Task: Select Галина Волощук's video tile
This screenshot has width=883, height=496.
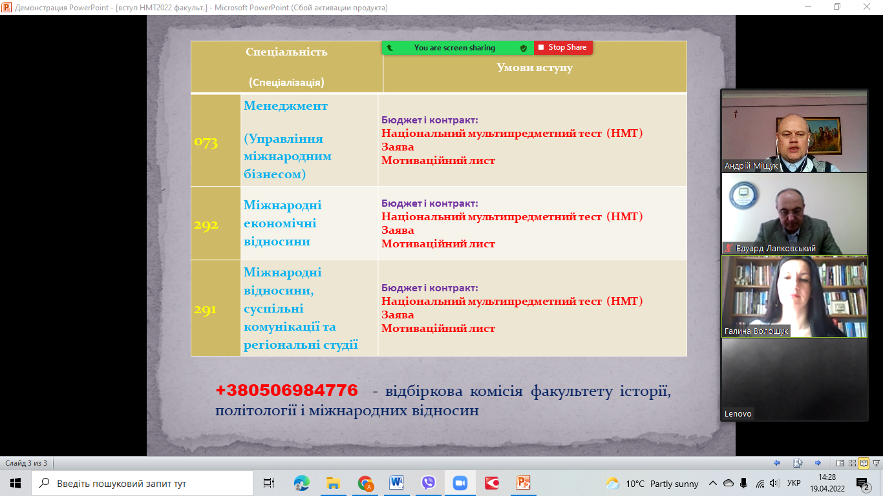Action: 794,296
